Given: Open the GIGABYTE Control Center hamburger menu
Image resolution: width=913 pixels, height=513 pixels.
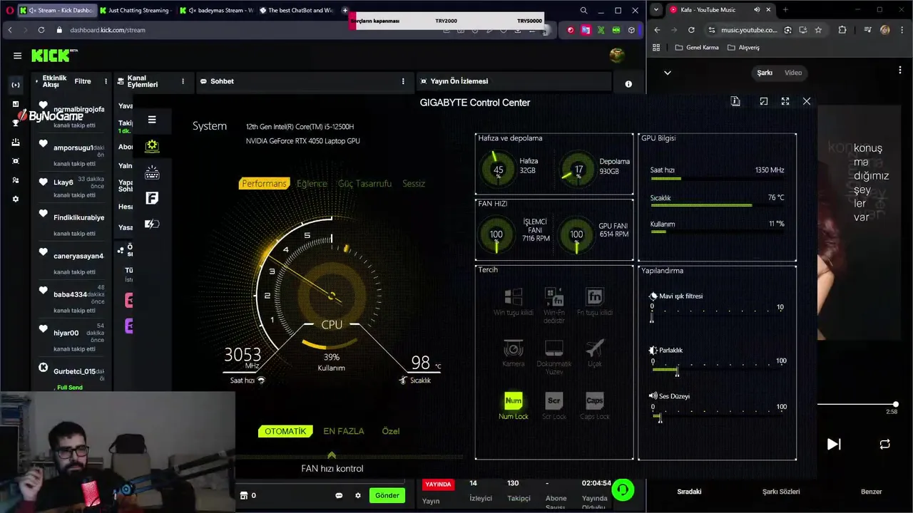Looking at the screenshot, I should 152,120.
